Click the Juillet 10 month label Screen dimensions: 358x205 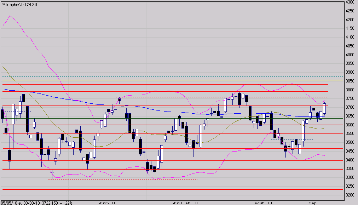point(185,203)
